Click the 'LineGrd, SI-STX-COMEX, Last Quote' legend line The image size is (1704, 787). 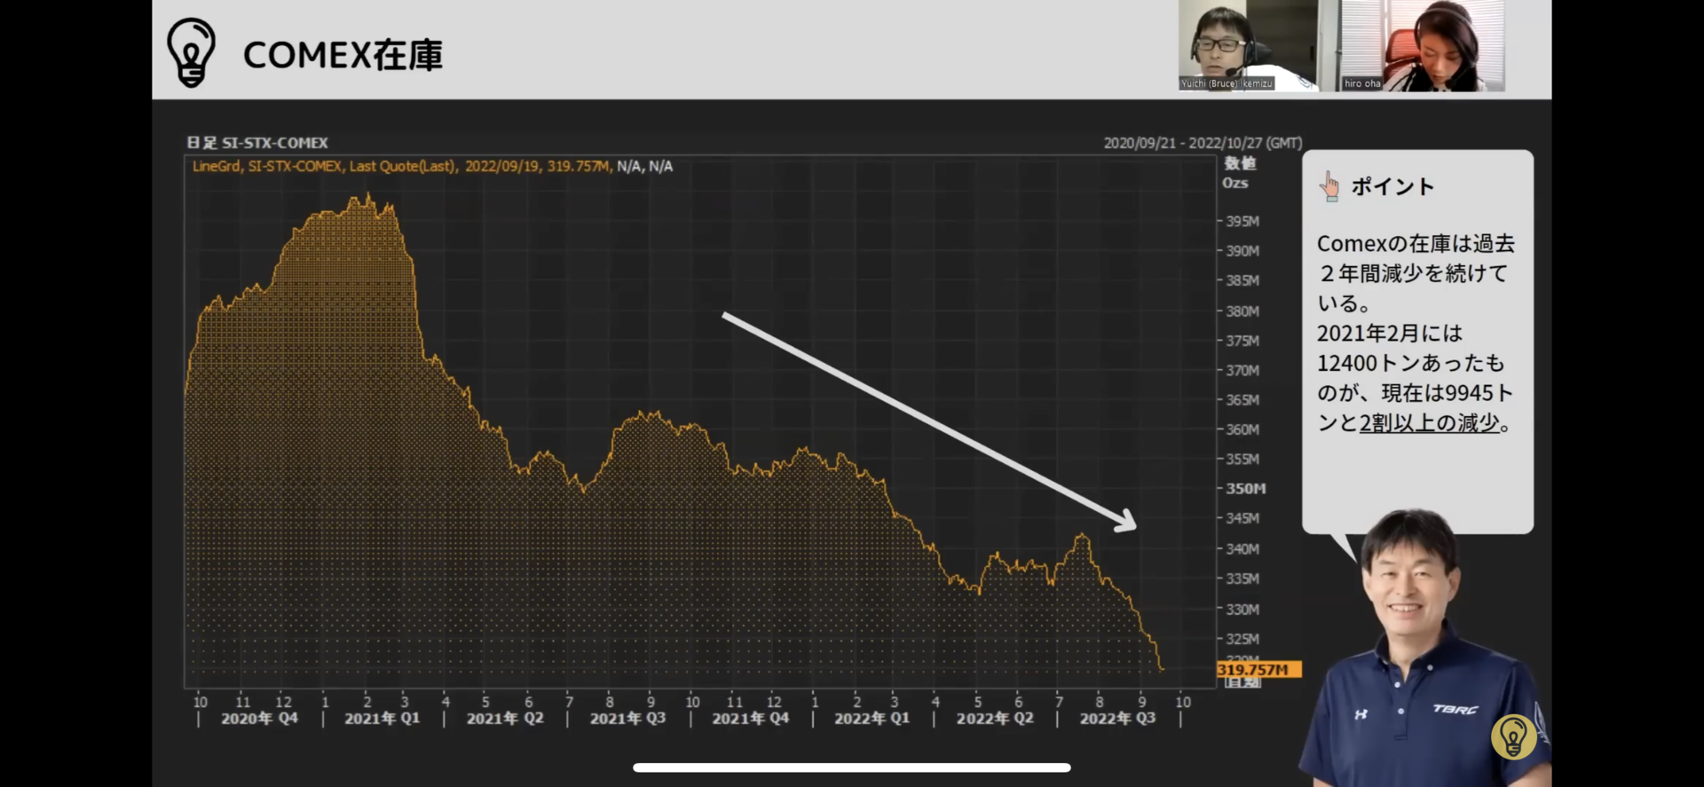(432, 166)
